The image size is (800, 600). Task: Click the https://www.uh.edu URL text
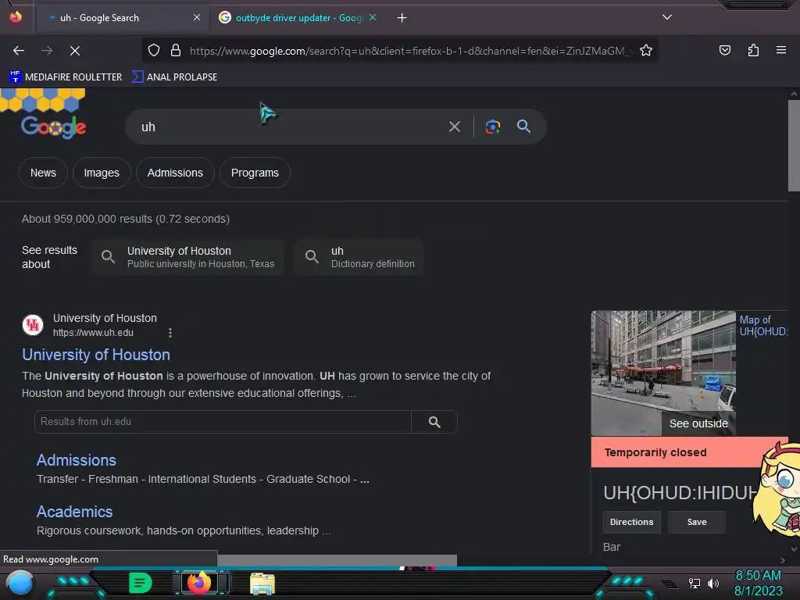coord(93,333)
